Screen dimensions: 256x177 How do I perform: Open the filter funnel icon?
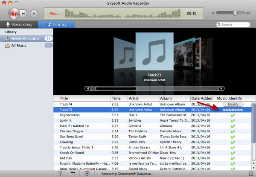[60, 174]
